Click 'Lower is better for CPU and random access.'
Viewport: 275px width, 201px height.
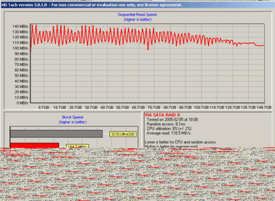pyautogui.click(x=180, y=142)
